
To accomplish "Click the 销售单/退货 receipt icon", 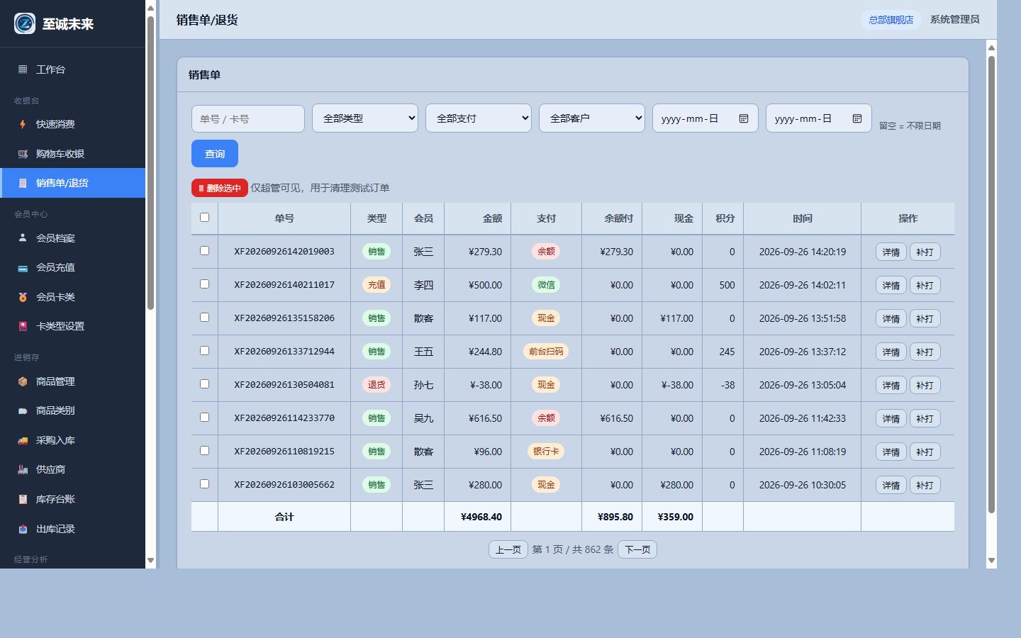I will click(23, 183).
